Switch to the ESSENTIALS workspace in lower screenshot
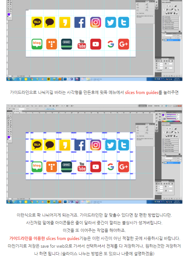The width and height of the screenshot is (184, 262). click(x=143, y=106)
